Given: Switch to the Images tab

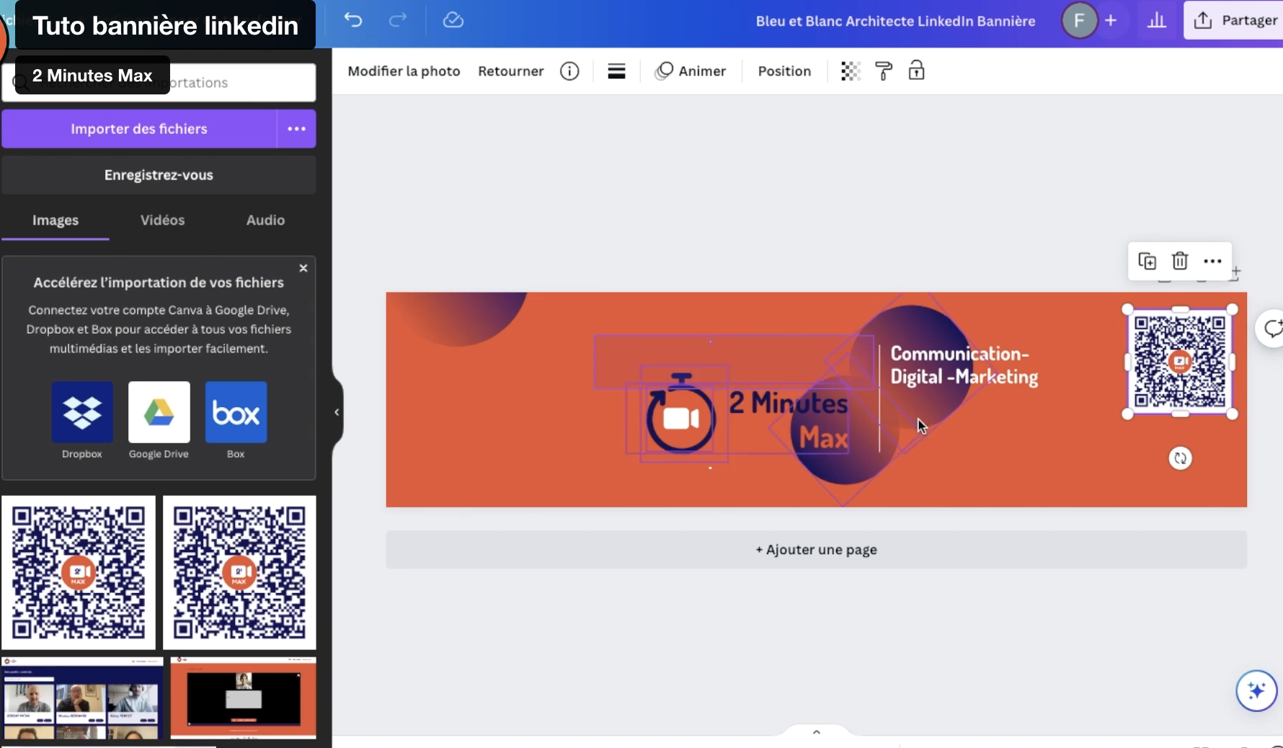Looking at the screenshot, I should point(56,221).
